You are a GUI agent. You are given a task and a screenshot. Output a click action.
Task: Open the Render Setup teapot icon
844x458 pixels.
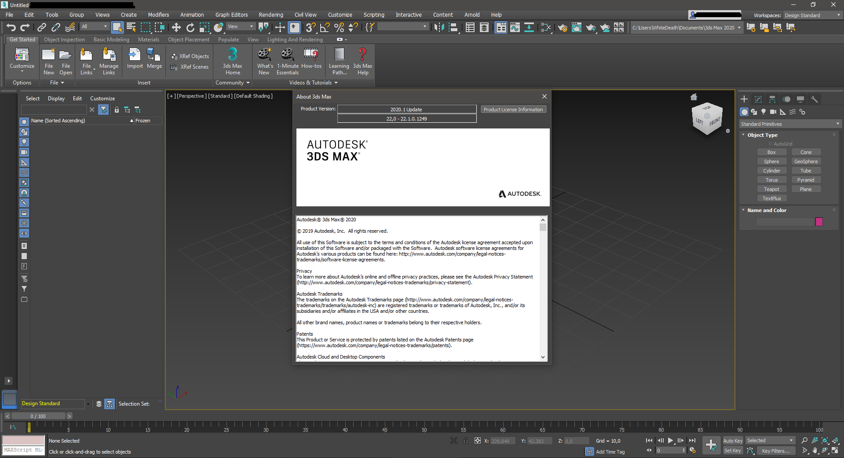point(562,27)
